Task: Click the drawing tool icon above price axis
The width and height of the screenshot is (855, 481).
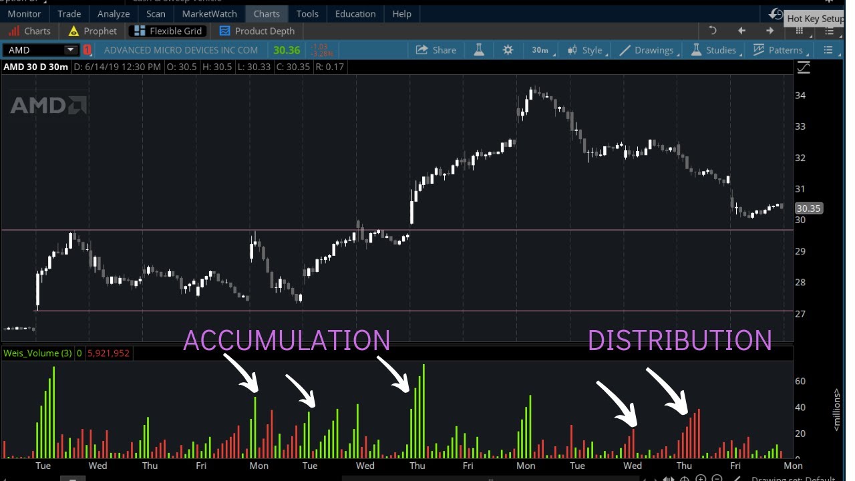Action: coord(804,67)
